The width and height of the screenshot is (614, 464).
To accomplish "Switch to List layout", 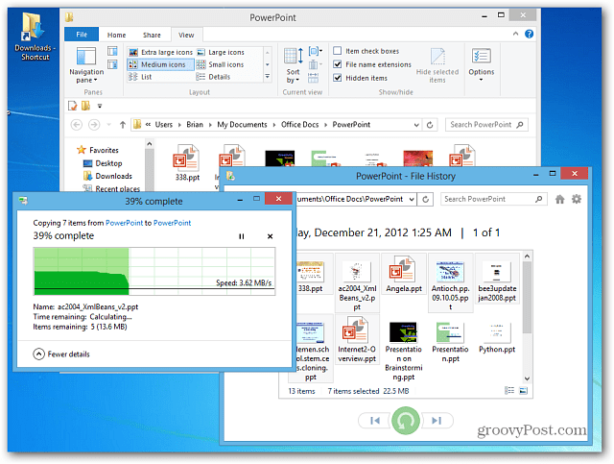I will point(140,77).
